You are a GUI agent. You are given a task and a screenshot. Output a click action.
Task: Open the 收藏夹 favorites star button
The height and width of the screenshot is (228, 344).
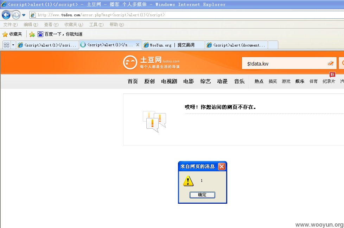[x=12, y=34]
